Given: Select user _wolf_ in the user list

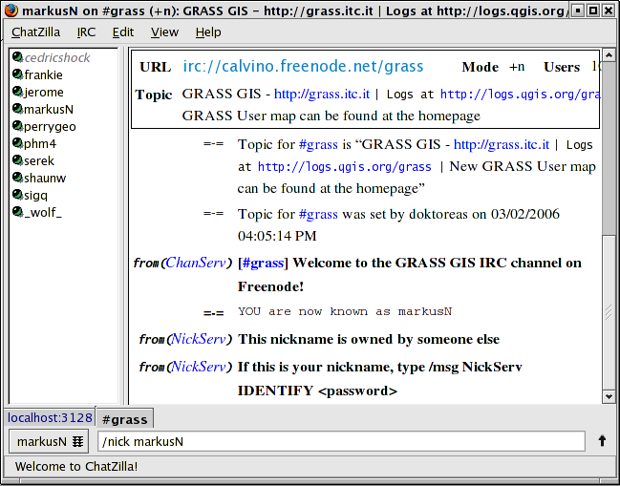Looking at the screenshot, I should [43, 213].
